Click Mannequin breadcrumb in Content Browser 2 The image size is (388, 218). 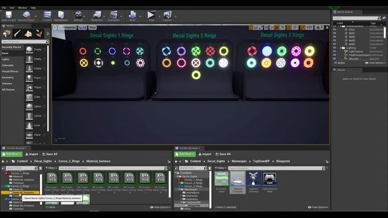239,161
